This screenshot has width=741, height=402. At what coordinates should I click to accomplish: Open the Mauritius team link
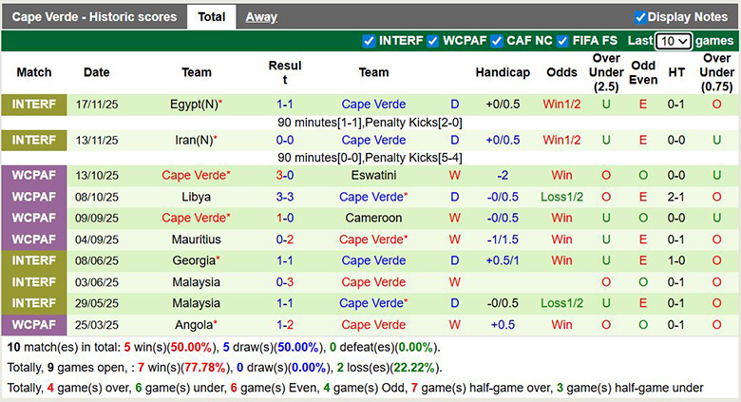click(x=197, y=239)
